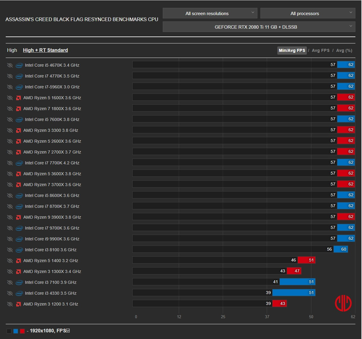The image size is (362, 339).
Task: Click the Intel logo beside Core i3 8100
Action: click(x=19, y=250)
